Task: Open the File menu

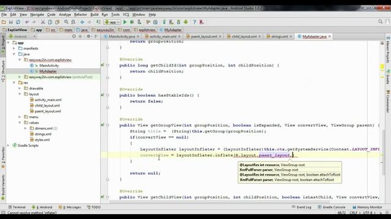Action: 4,15
